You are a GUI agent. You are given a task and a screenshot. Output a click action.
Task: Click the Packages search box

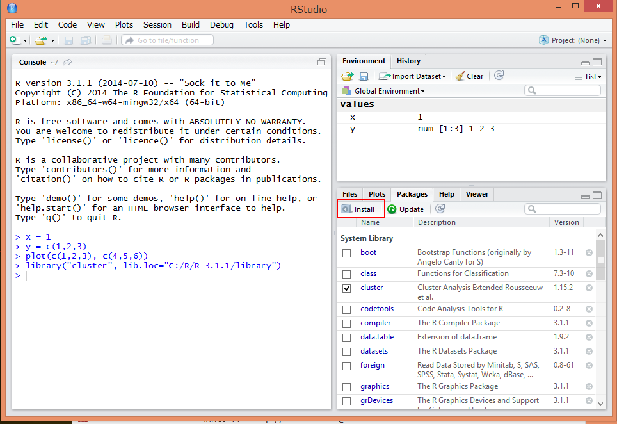[563, 209]
